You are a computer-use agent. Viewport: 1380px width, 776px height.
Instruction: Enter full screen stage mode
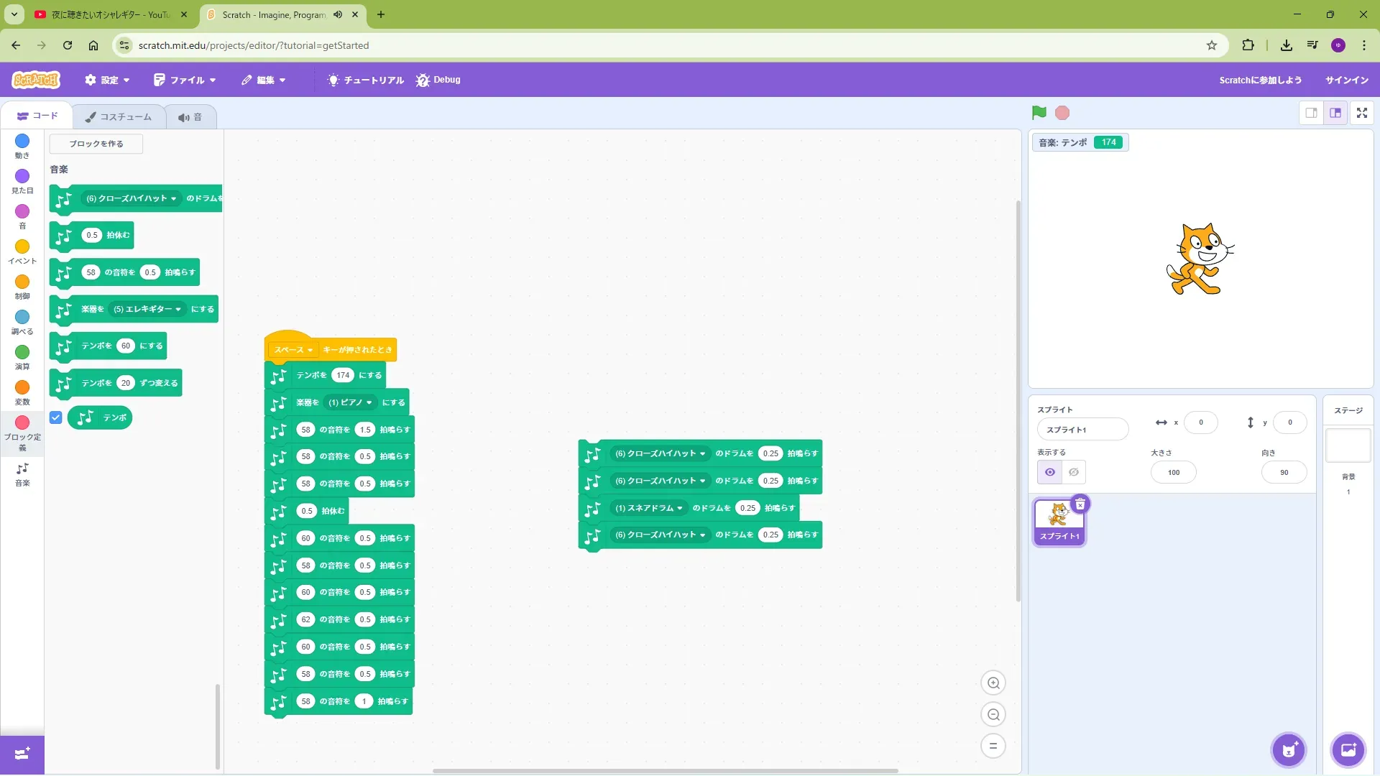pyautogui.click(x=1361, y=113)
